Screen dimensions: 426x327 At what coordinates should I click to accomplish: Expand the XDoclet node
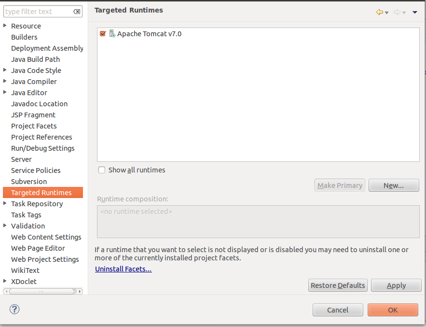[x=5, y=281]
